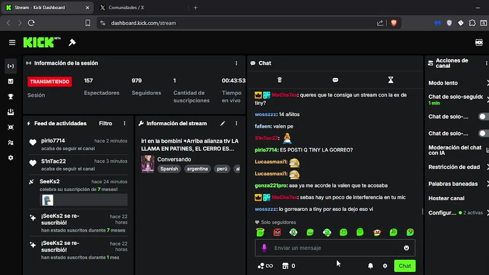
Task: Edit stream info with the pencil icon
Action: pos(223,123)
